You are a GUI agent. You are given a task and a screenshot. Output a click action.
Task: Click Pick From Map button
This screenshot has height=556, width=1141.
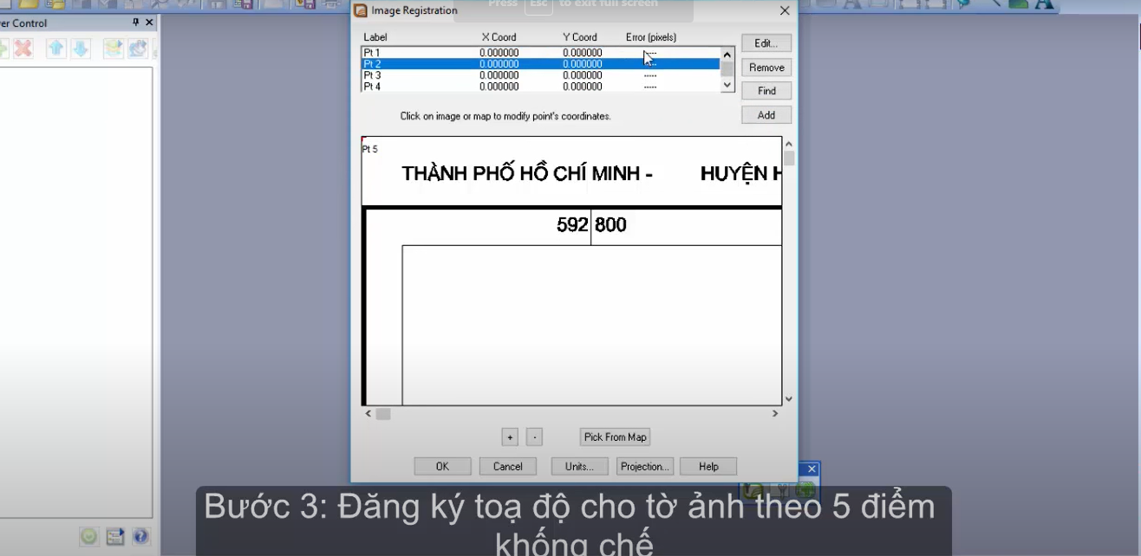pyautogui.click(x=615, y=437)
